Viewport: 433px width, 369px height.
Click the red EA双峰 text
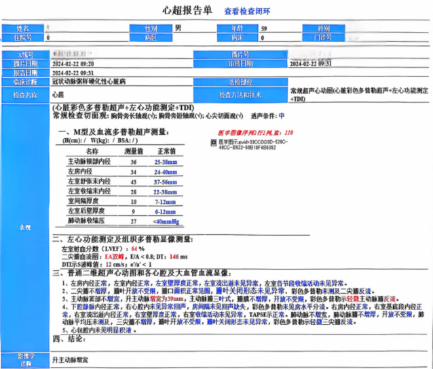(x=114, y=257)
